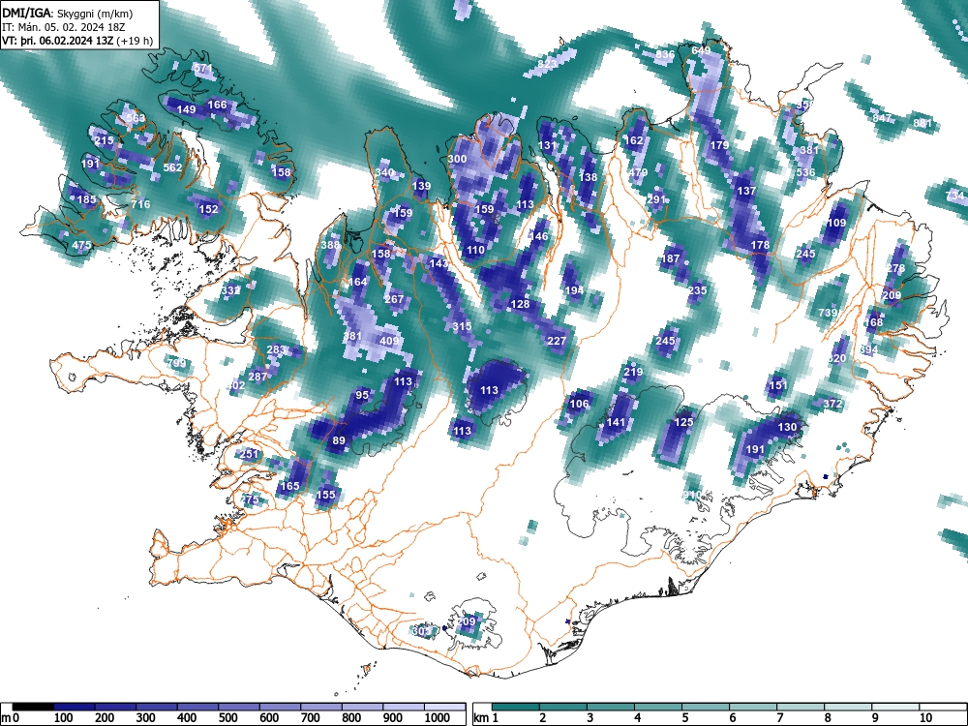
Task: Select the '10' label on the km legend
Action: pyautogui.click(x=924, y=717)
